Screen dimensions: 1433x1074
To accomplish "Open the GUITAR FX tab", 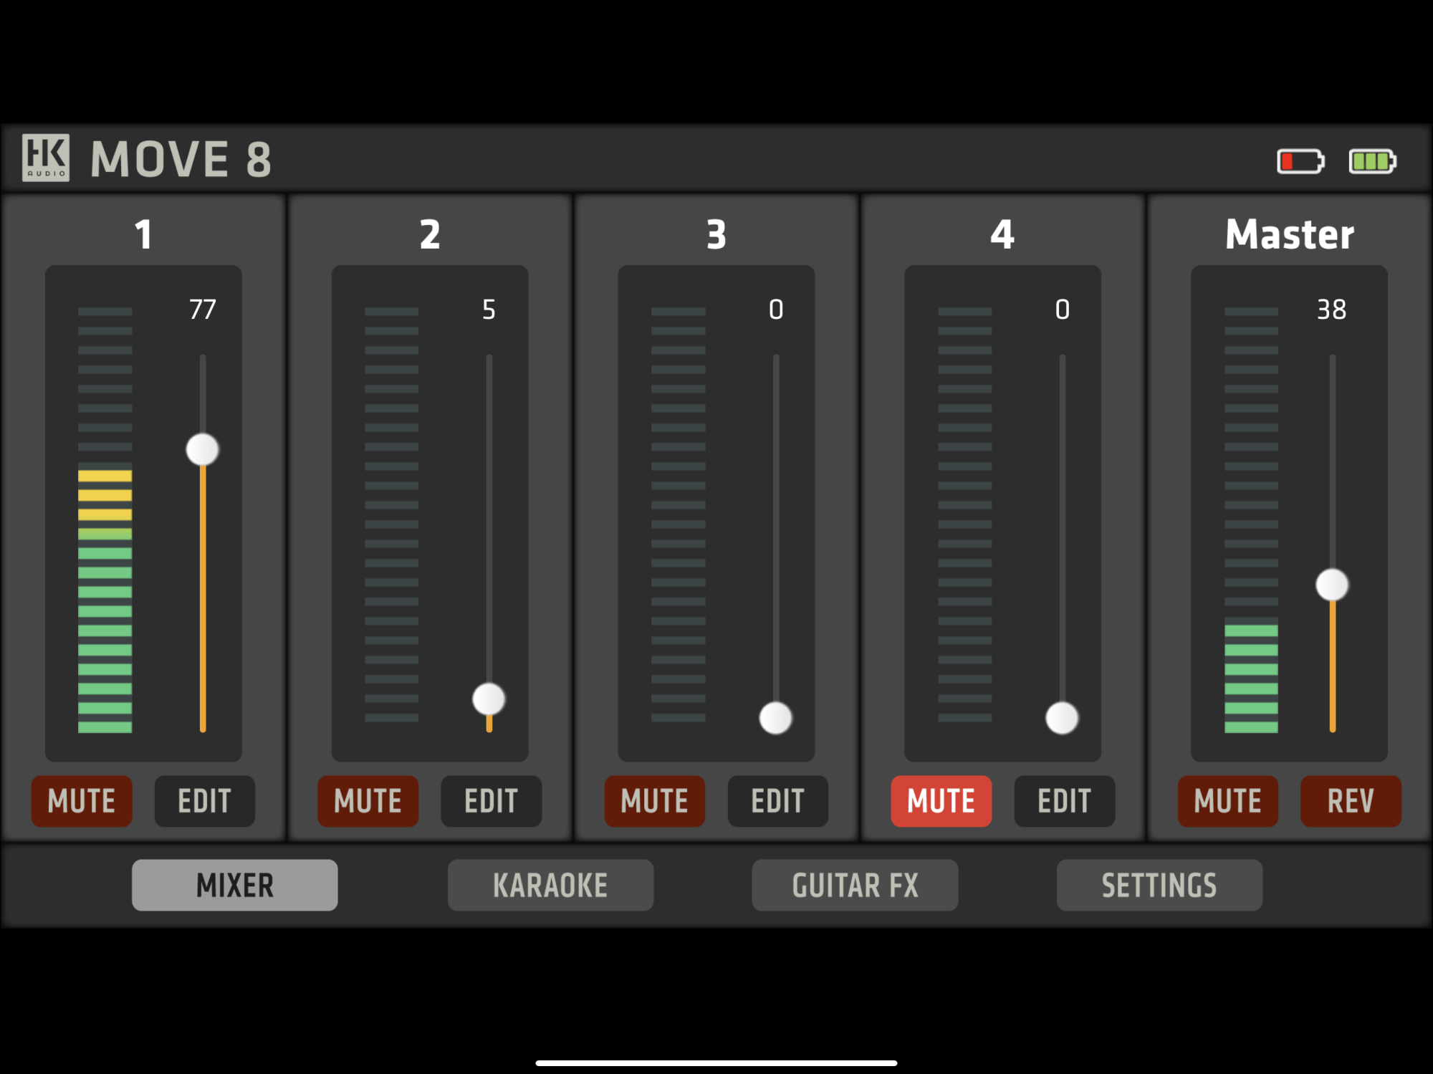I will [x=855, y=886].
